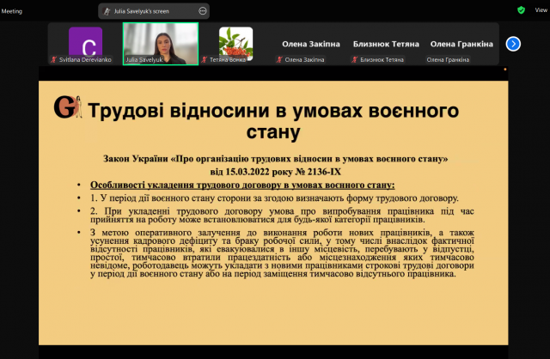This screenshot has height=359, width=550.
Task: Select the Олена Гранкіна participant tile
Action: click(461, 44)
